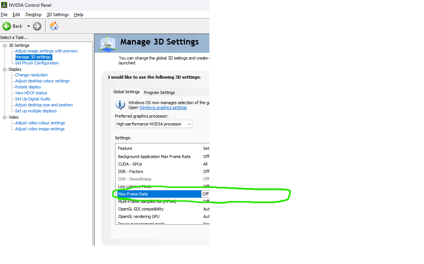Click the blue information icon
Image resolution: width=424 pixels, height=264 pixels.
[x=120, y=105]
